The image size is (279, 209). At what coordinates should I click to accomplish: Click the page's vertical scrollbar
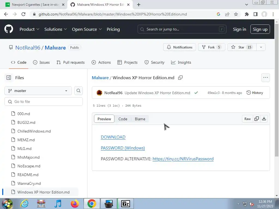click(277, 90)
